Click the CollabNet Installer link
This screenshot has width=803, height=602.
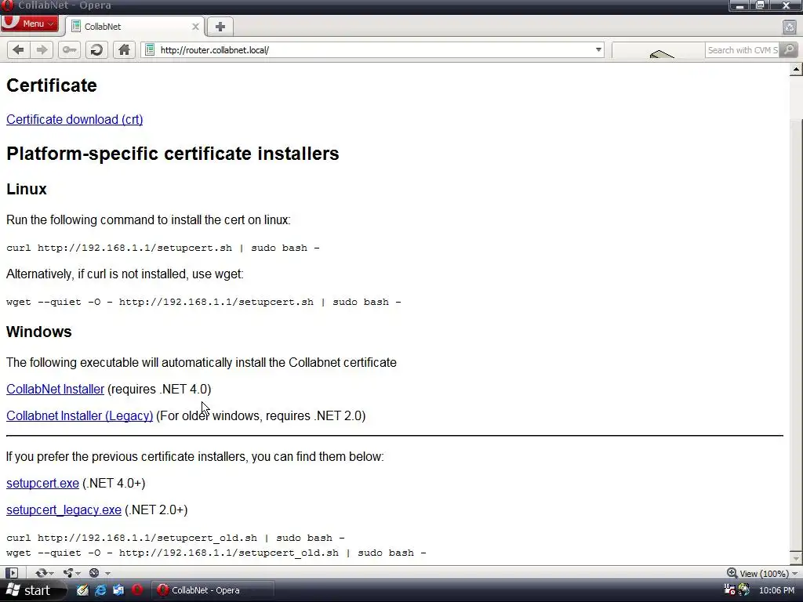[56, 389]
